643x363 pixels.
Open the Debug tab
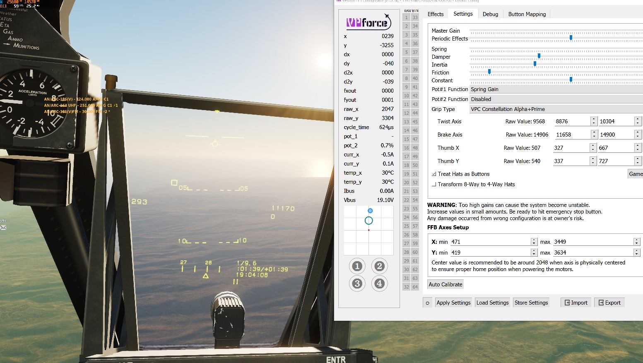point(490,14)
